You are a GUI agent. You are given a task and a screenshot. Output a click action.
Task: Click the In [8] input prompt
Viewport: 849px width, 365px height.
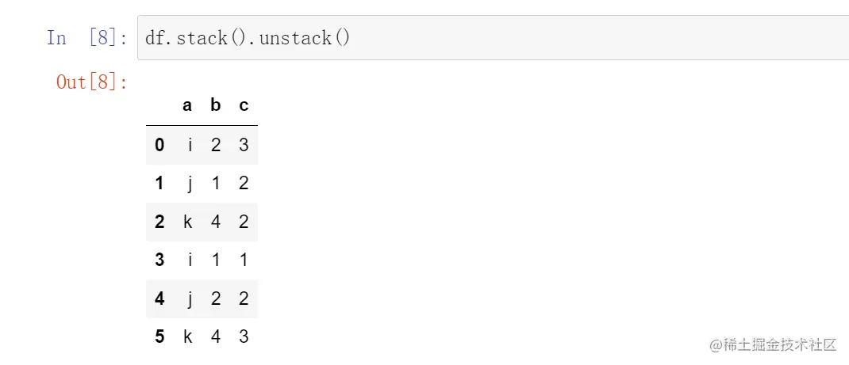tap(87, 38)
